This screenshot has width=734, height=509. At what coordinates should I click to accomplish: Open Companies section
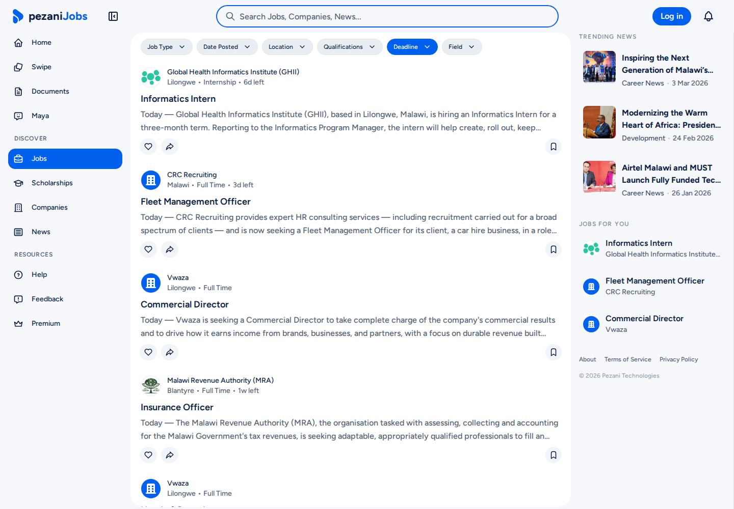[65, 208]
